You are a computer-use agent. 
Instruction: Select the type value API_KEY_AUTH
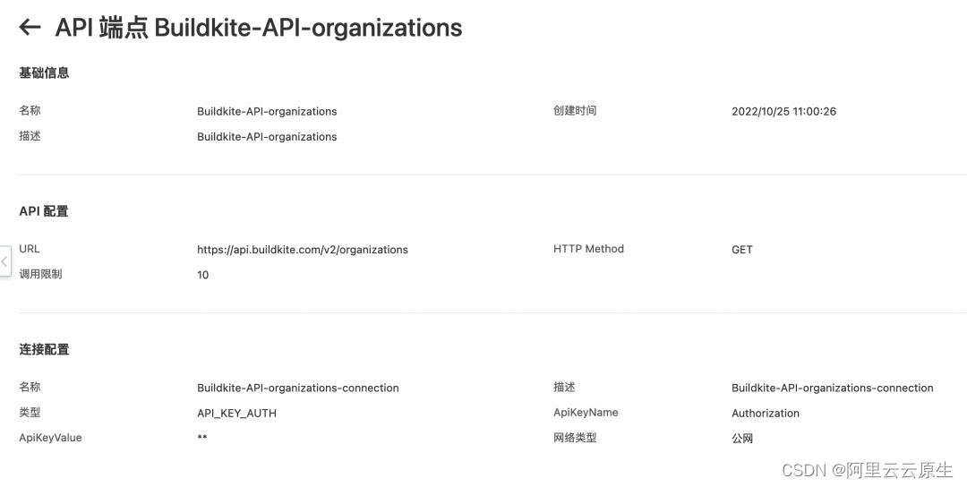236,414
